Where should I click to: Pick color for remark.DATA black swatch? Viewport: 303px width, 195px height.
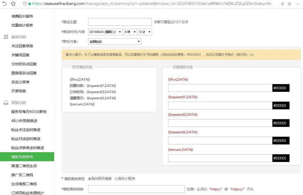click(x=283, y=158)
